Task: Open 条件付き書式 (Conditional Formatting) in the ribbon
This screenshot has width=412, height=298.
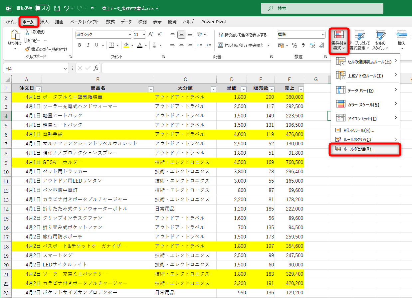Action: (339, 40)
